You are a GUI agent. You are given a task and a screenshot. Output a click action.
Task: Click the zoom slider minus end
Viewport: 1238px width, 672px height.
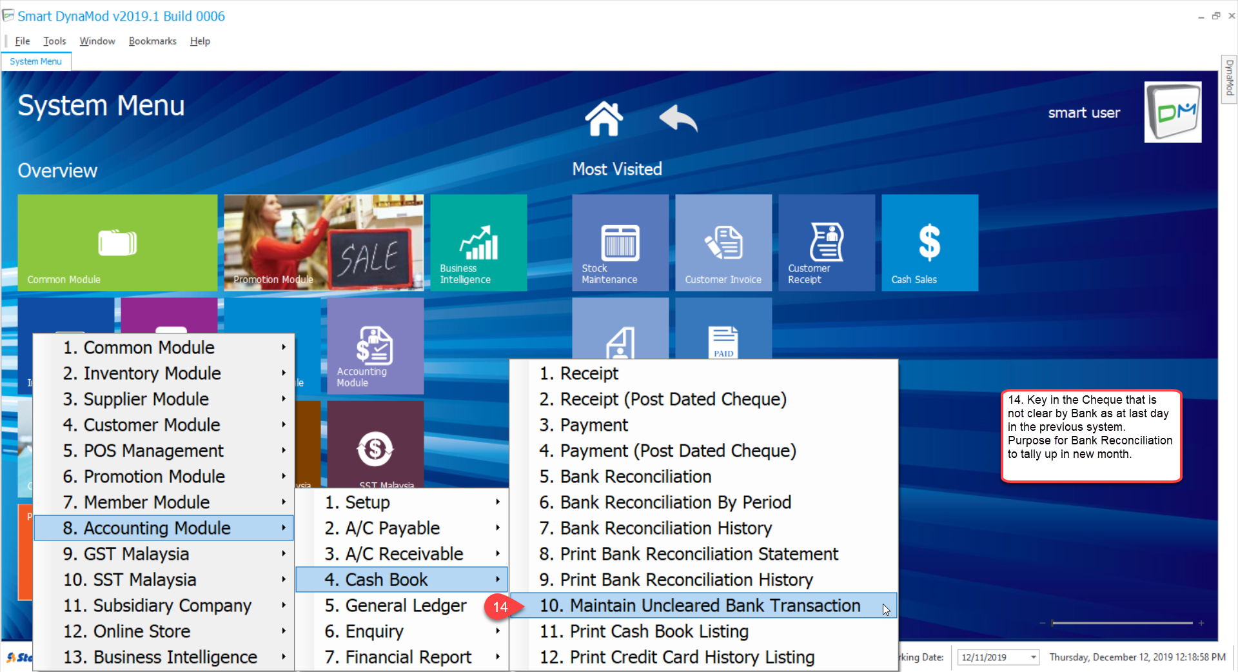click(x=1043, y=623)
